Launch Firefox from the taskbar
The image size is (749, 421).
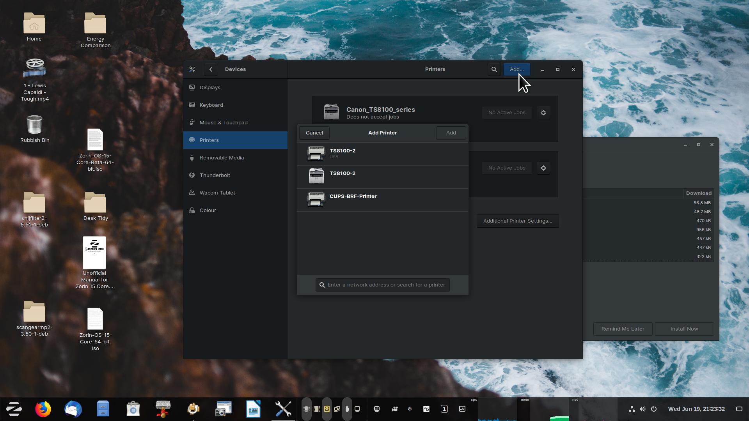pos(43,409)
